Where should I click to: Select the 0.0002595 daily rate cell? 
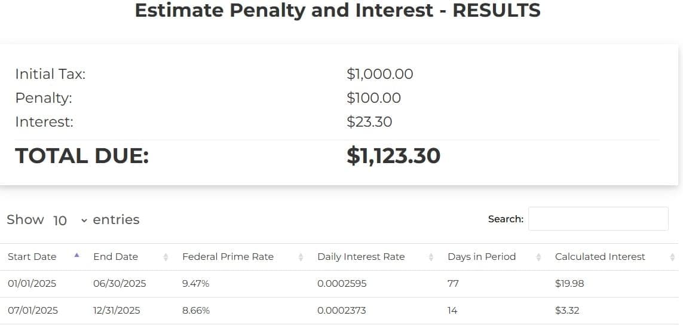[342, 284]
